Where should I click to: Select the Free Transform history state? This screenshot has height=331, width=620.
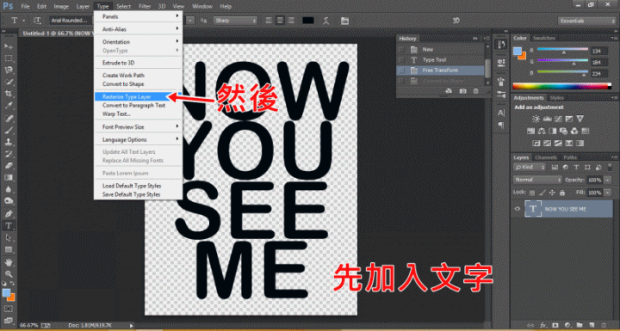click(441, 70)
